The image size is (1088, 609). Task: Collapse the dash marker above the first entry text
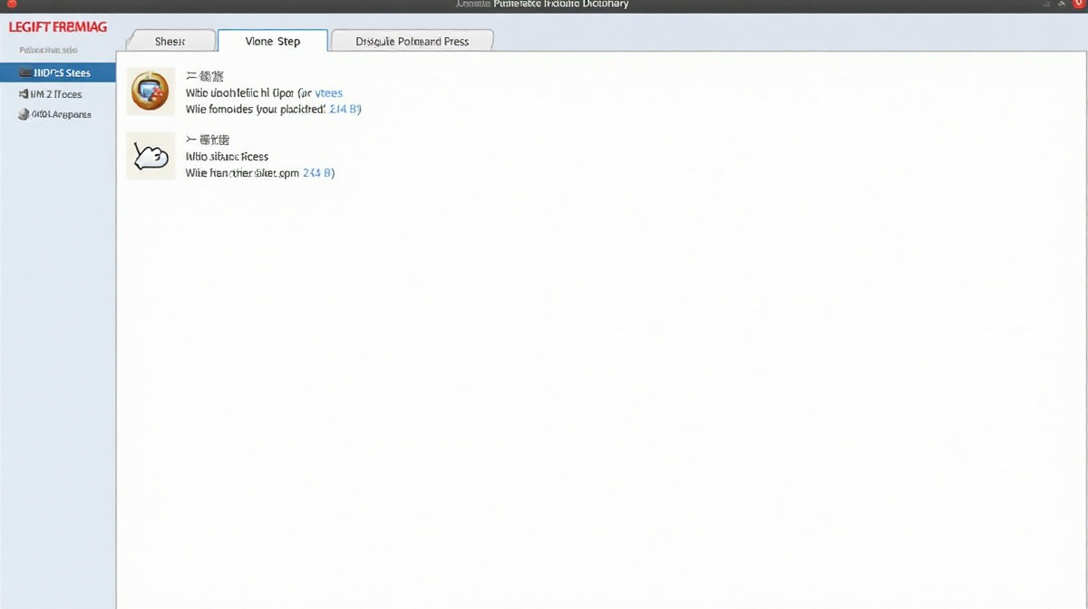tap(191, 75)
